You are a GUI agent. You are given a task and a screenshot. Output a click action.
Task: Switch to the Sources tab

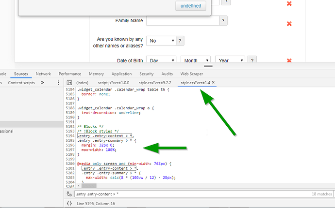click(x=21, y=74)
